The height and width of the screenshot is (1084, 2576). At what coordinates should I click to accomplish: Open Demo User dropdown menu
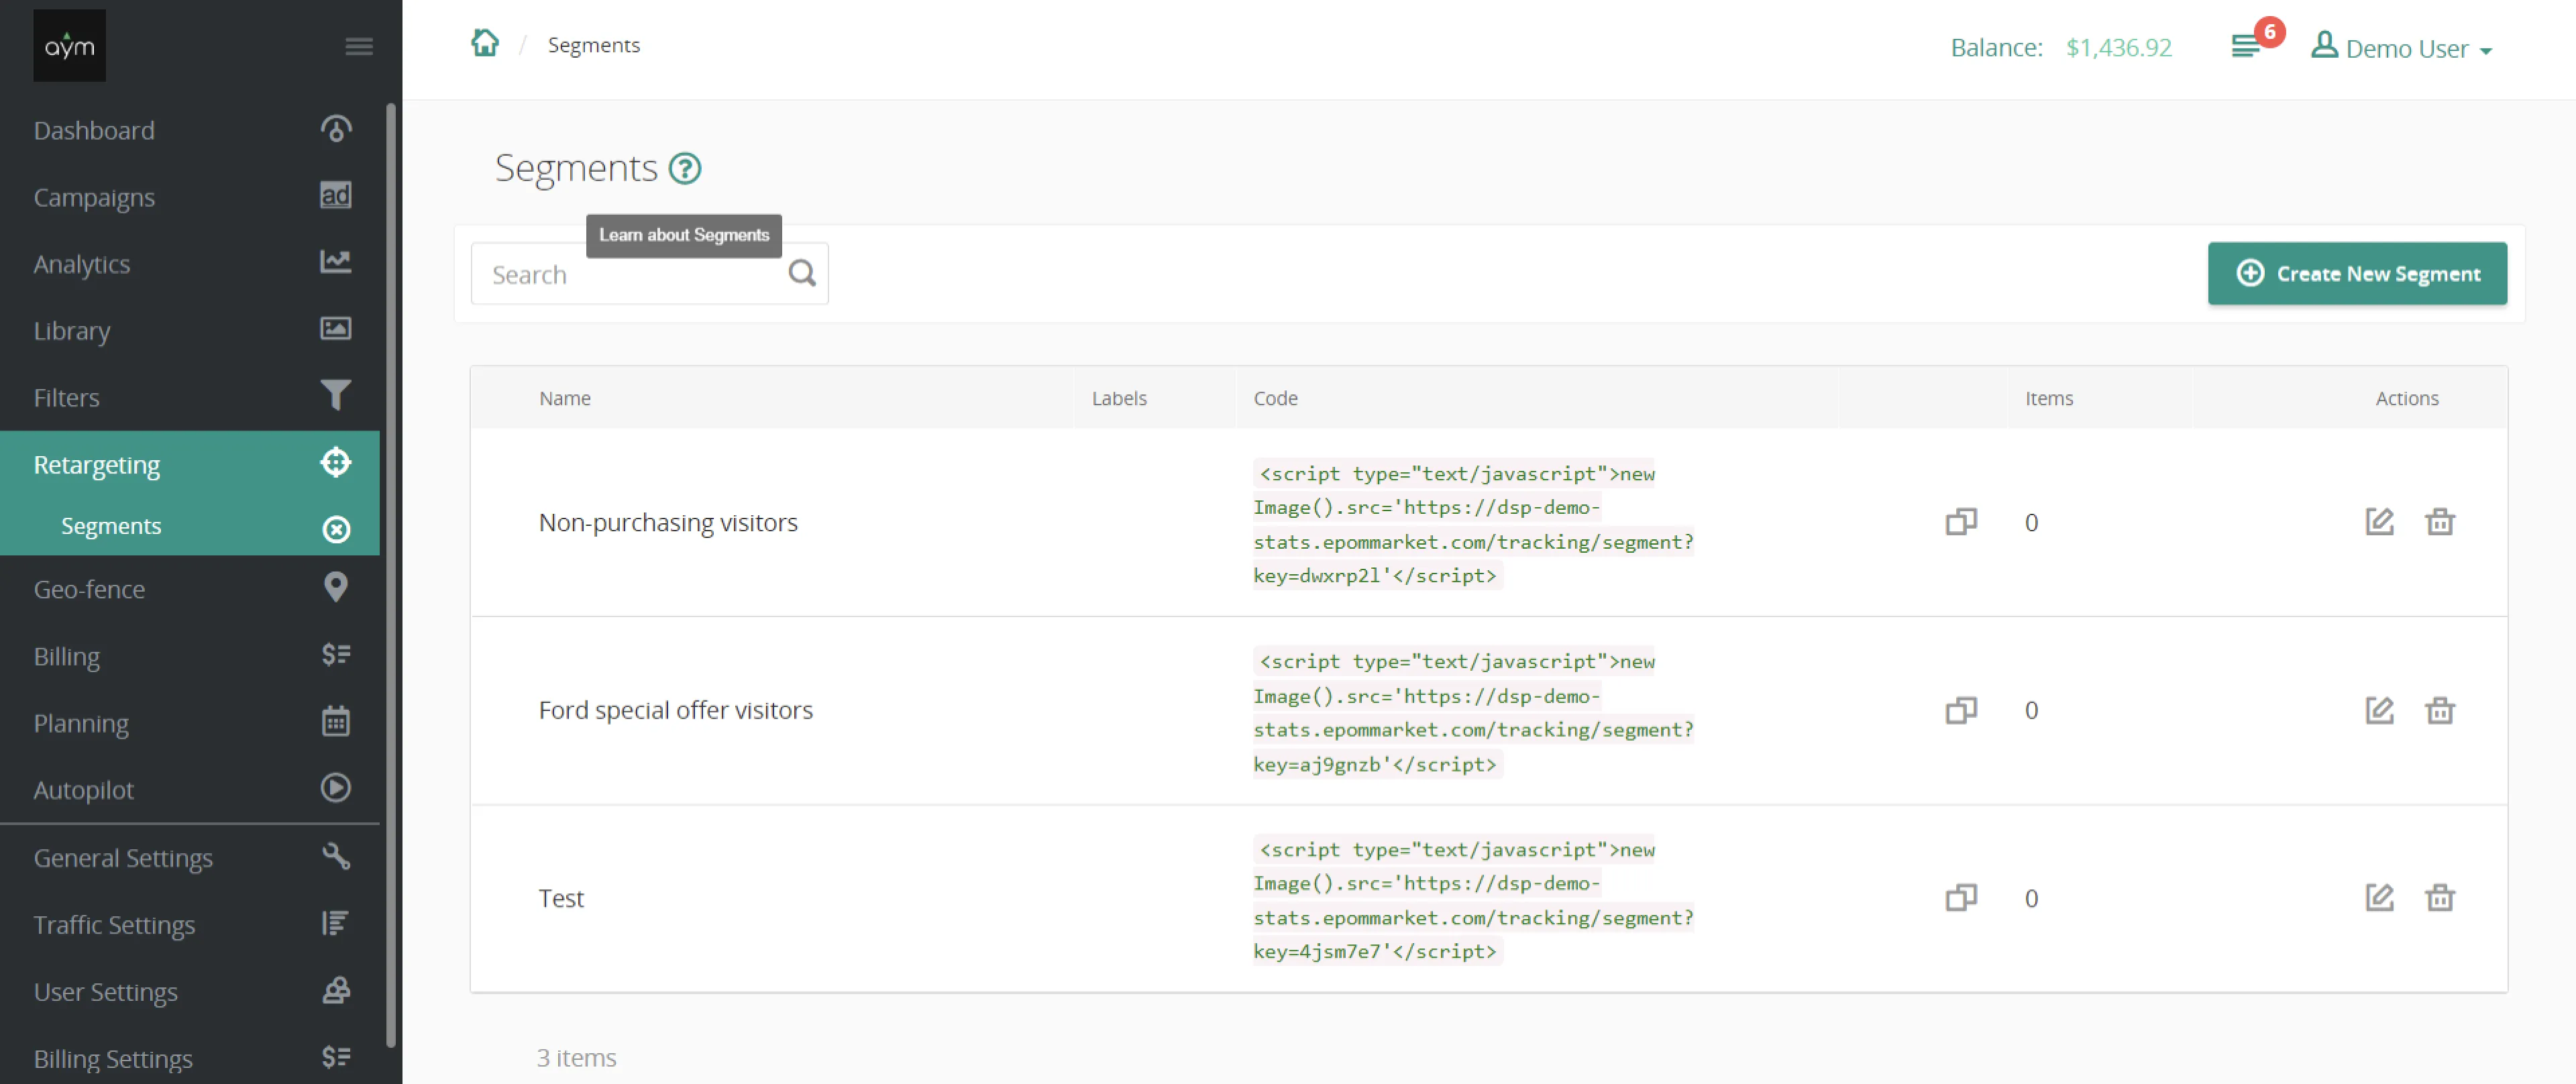tap(2401, 47)
